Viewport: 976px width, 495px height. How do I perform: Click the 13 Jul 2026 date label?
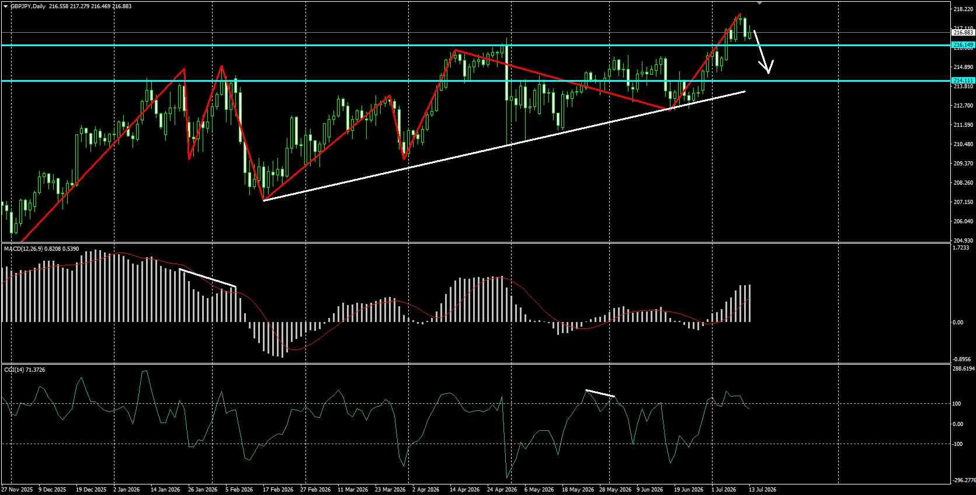tap(762, 489)
